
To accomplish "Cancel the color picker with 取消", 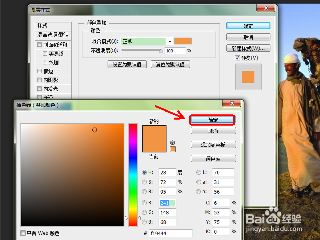I will pyautogui.click(x=213, y=131).
